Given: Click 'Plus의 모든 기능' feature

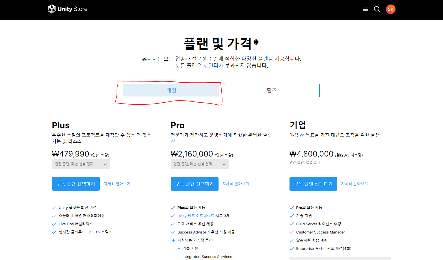Looking at the screenshot, I should 191,208.
